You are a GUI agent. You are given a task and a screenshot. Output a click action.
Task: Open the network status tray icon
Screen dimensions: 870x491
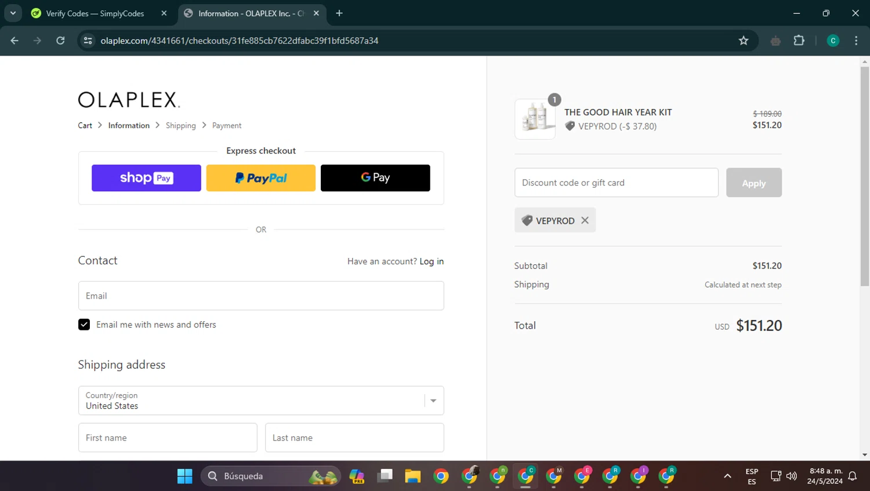click(x=776, y=476)
